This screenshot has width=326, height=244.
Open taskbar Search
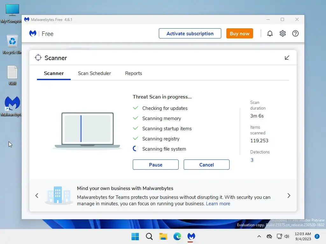(149, 236)
